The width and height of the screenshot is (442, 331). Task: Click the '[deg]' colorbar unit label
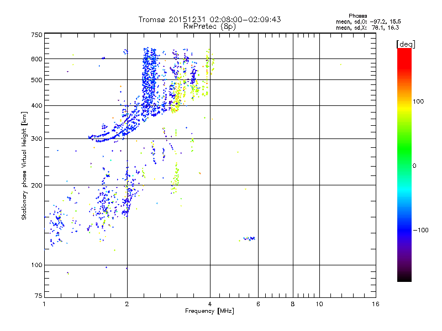pos(406,44)
